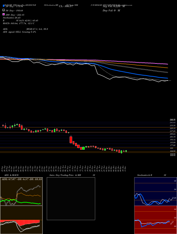
Task: Click the empty Intra Day Trading chart box
Action: click(71, 199)
